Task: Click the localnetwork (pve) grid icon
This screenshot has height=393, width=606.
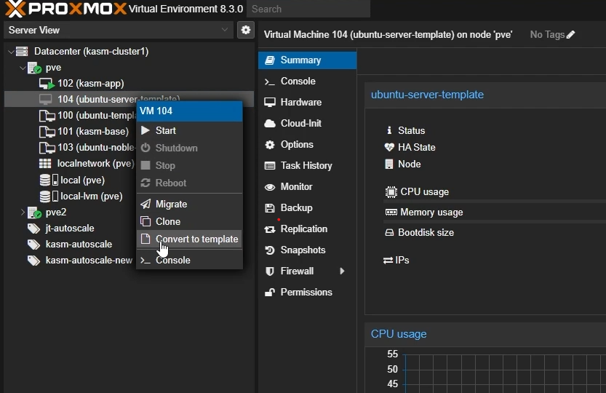Action: click(45, 164)
